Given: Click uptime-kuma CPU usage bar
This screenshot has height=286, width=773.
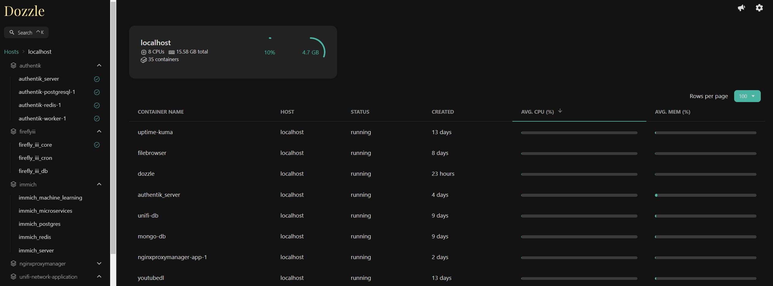Looking at the screenshot, I should (x=579, y=133).
